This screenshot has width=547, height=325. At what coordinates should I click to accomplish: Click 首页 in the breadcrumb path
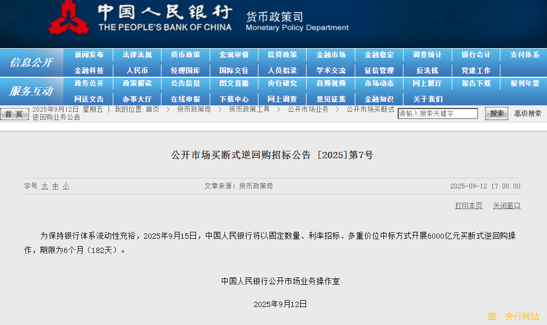(x=153, y=109)
